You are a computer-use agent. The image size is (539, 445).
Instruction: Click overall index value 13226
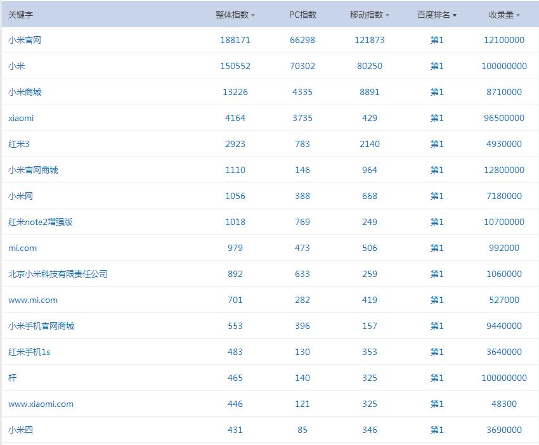pyautogui.click(x=235, y=92)
